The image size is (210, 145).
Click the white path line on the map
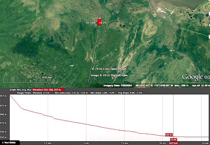coord(94,52)
